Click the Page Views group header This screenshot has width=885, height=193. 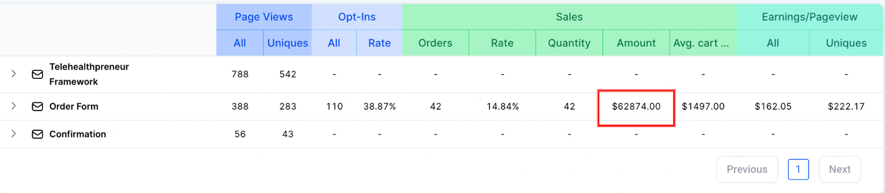point(264,17)
